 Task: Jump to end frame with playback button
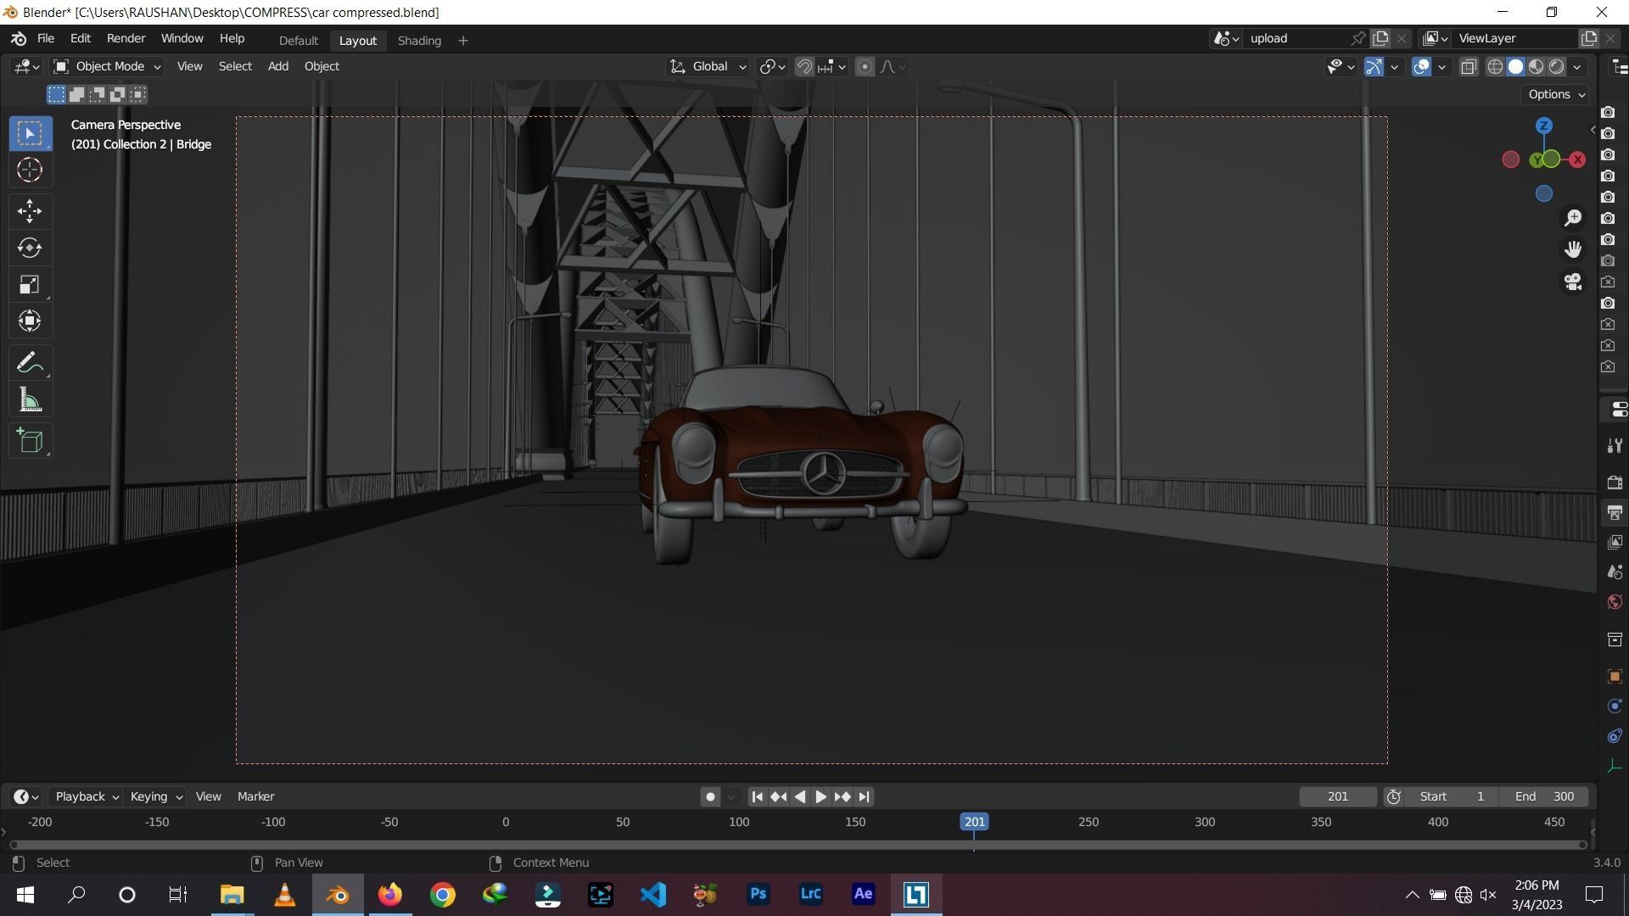point(864,796)
